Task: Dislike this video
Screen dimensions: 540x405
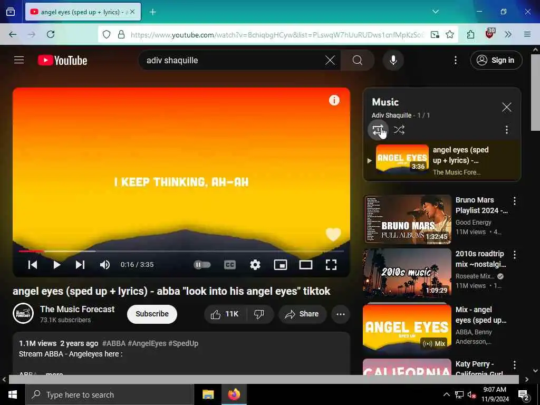Action: (x=259, y=314)
